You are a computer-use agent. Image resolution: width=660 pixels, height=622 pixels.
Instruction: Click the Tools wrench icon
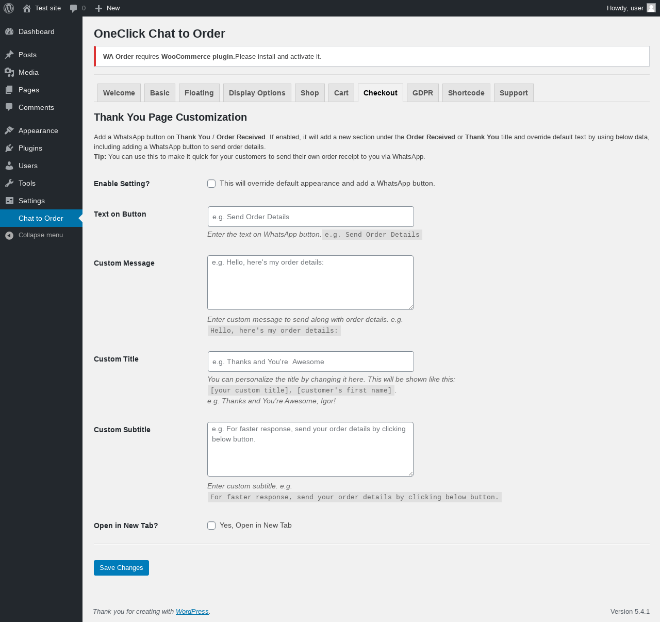point(9,183)
